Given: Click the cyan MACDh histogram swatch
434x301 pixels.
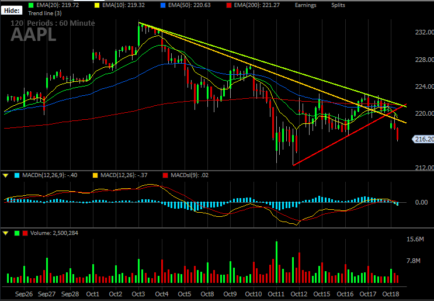Looking at the screenshot, I should click(x=17, y=175).
